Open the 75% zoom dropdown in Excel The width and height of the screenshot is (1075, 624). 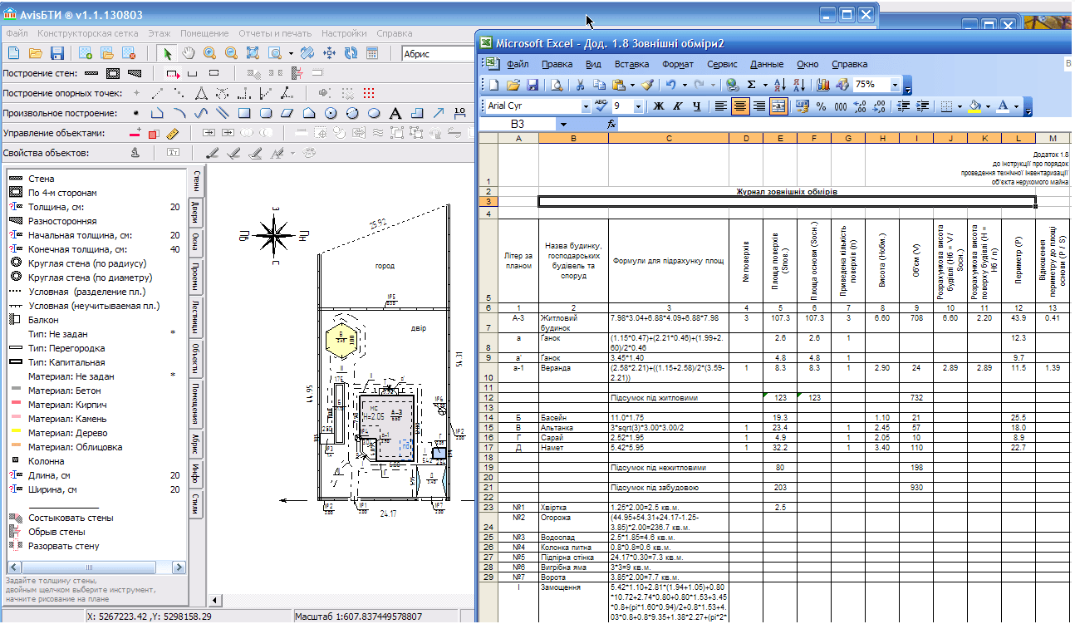tap(895, 85)
